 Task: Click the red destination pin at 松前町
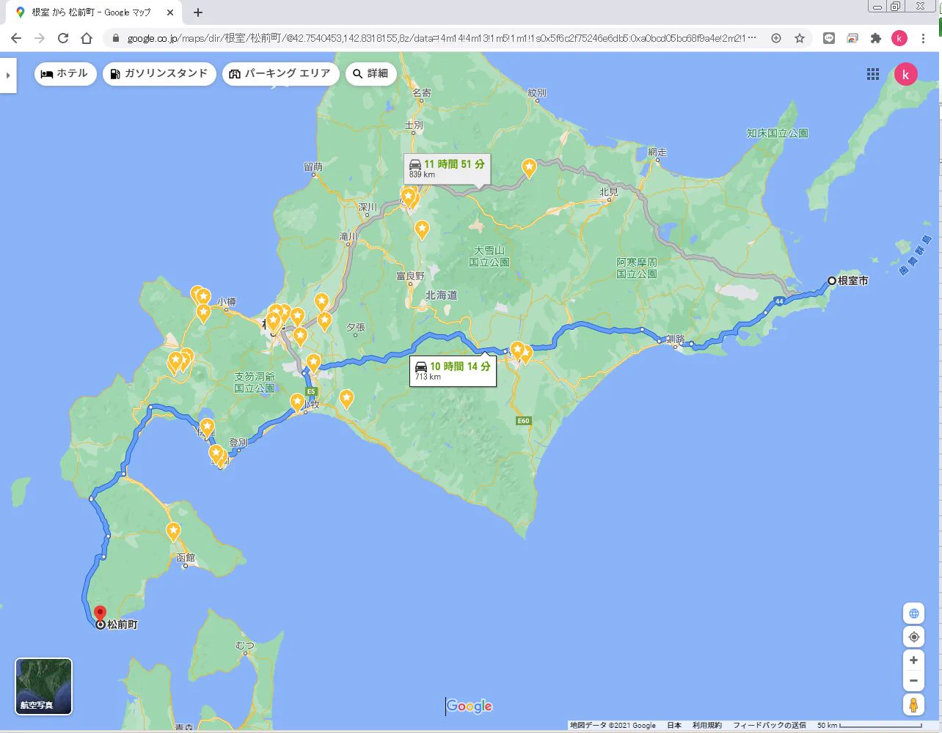(x=100, y=614)
